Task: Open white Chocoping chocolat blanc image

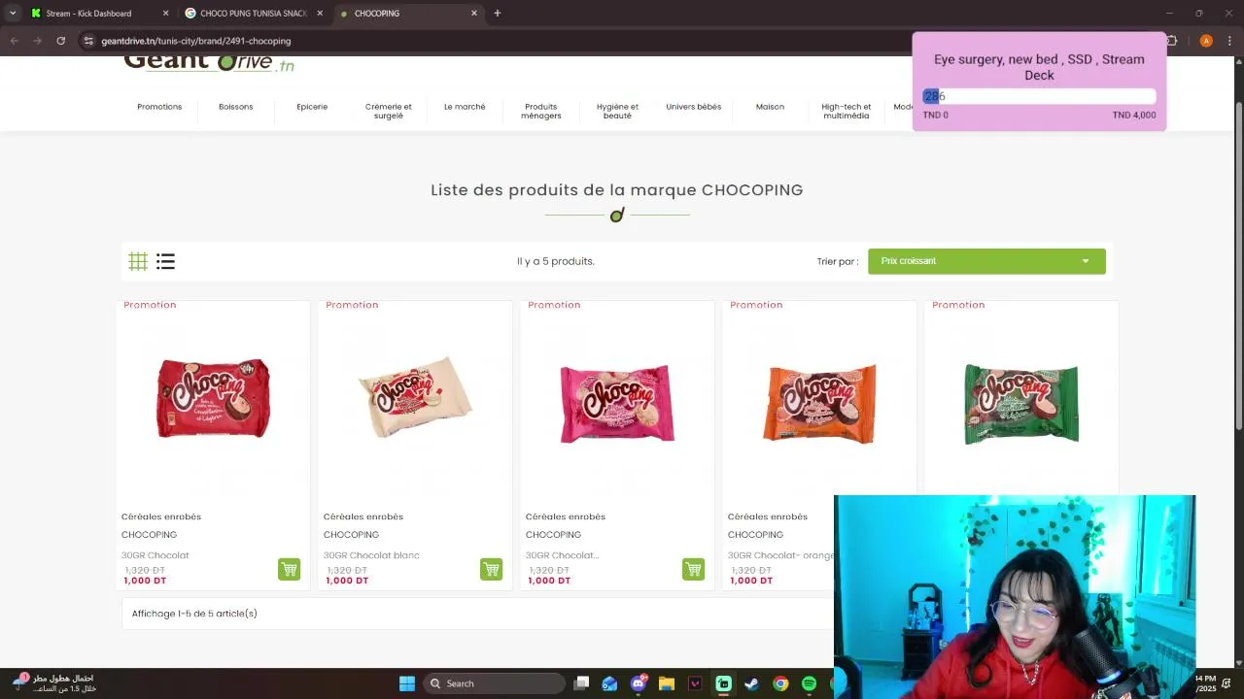Action: (x=415, y=397)
